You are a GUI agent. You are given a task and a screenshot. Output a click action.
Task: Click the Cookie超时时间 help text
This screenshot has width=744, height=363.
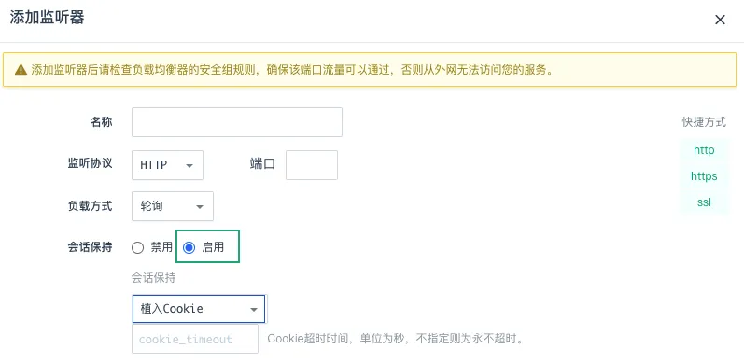click(x=395, y=339)
